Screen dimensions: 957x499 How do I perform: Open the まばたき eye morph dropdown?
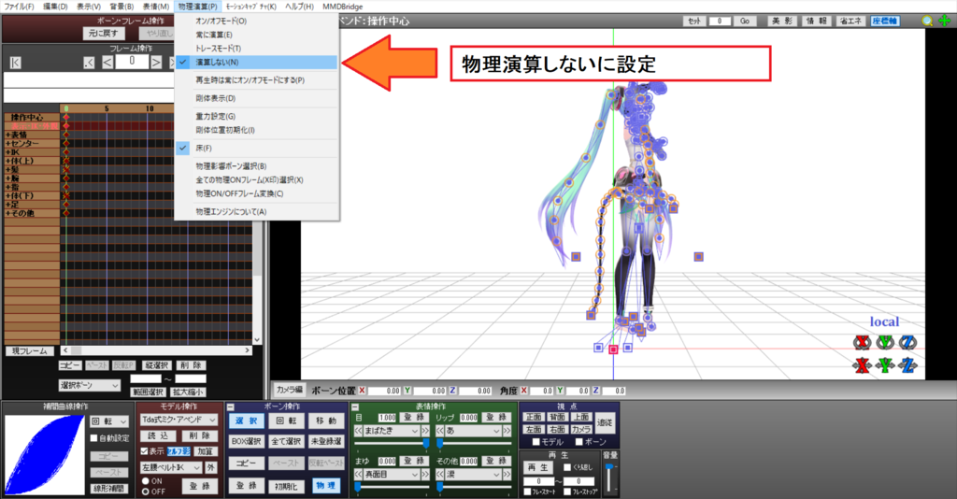click(x=392, y=431)
